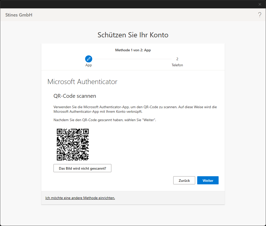
Task: Close the window with the X icon
Action: (260, 4)
